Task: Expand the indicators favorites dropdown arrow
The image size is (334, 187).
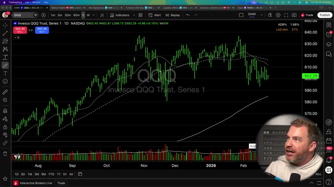Action: [134, 15]
